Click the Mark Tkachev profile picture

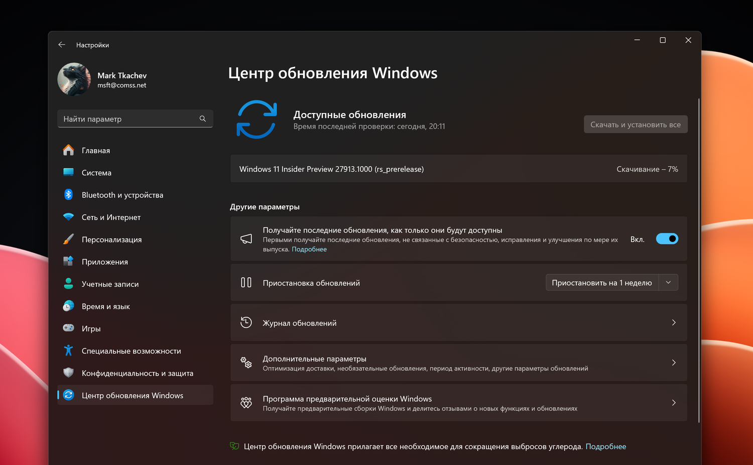coord(74,79)
